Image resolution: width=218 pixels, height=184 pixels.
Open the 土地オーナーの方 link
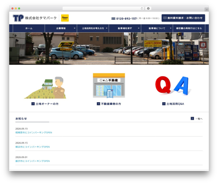coord(47,104)
